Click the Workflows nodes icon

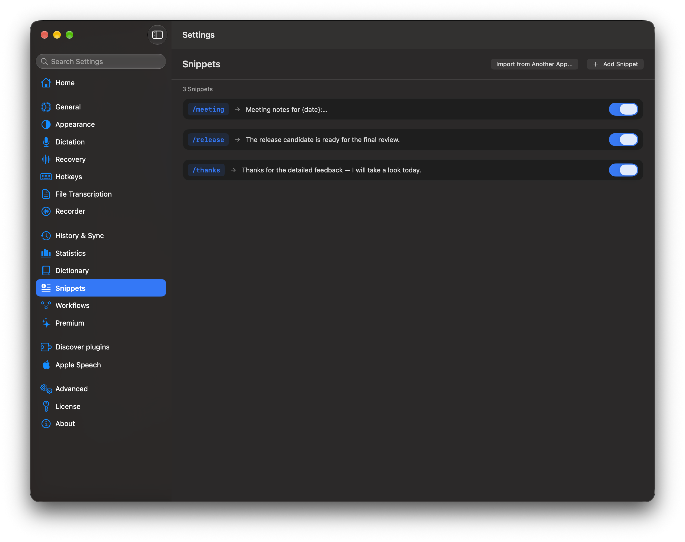(x=46, y=305)
